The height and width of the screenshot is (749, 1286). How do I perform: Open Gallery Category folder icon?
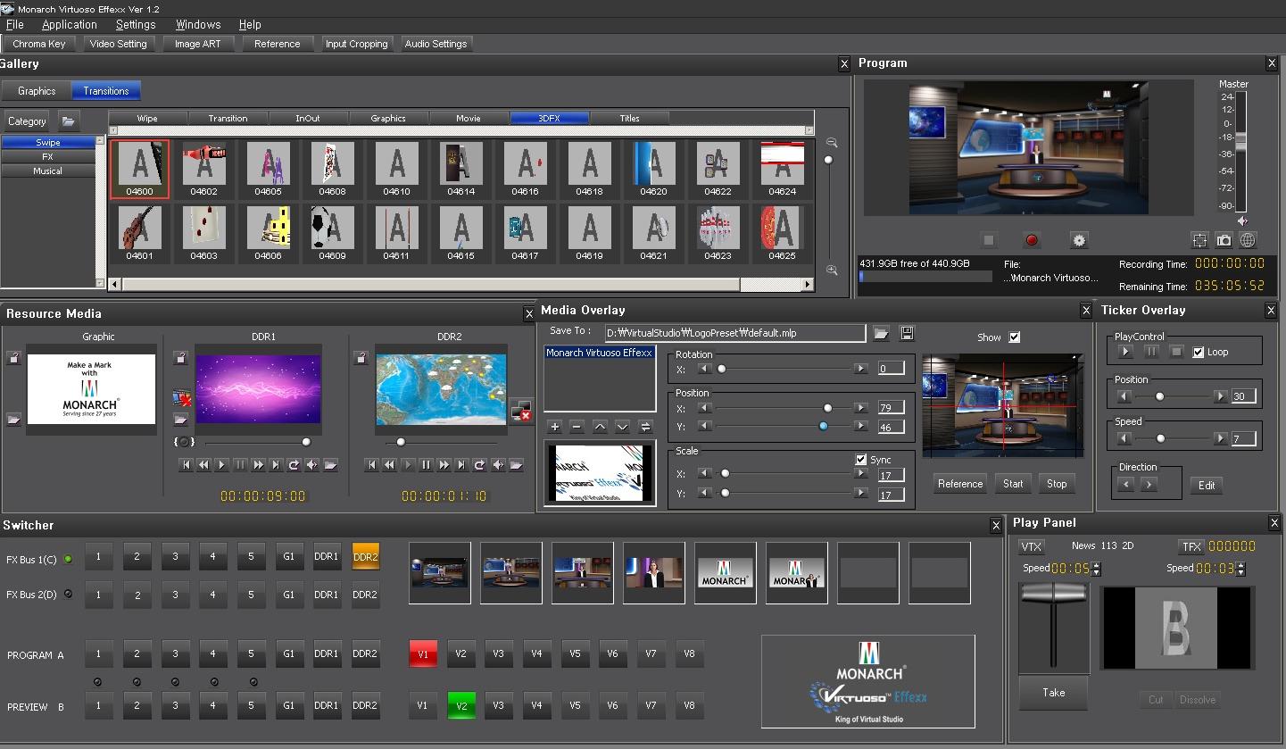69,121
